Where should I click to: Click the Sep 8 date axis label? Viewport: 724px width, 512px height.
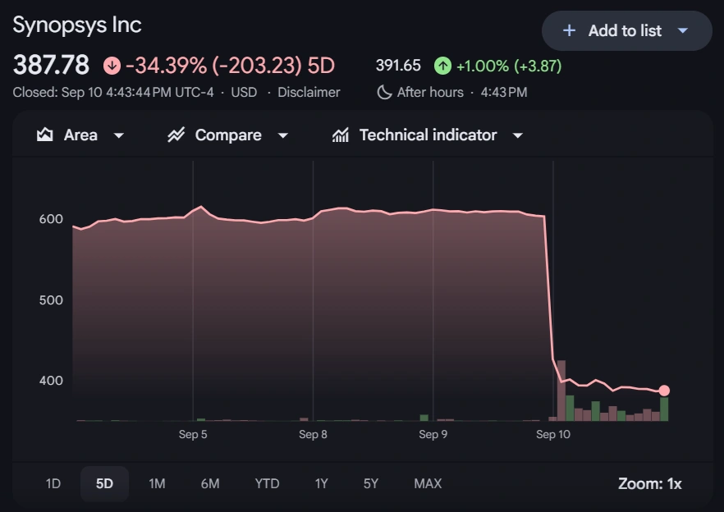(313, 434)
